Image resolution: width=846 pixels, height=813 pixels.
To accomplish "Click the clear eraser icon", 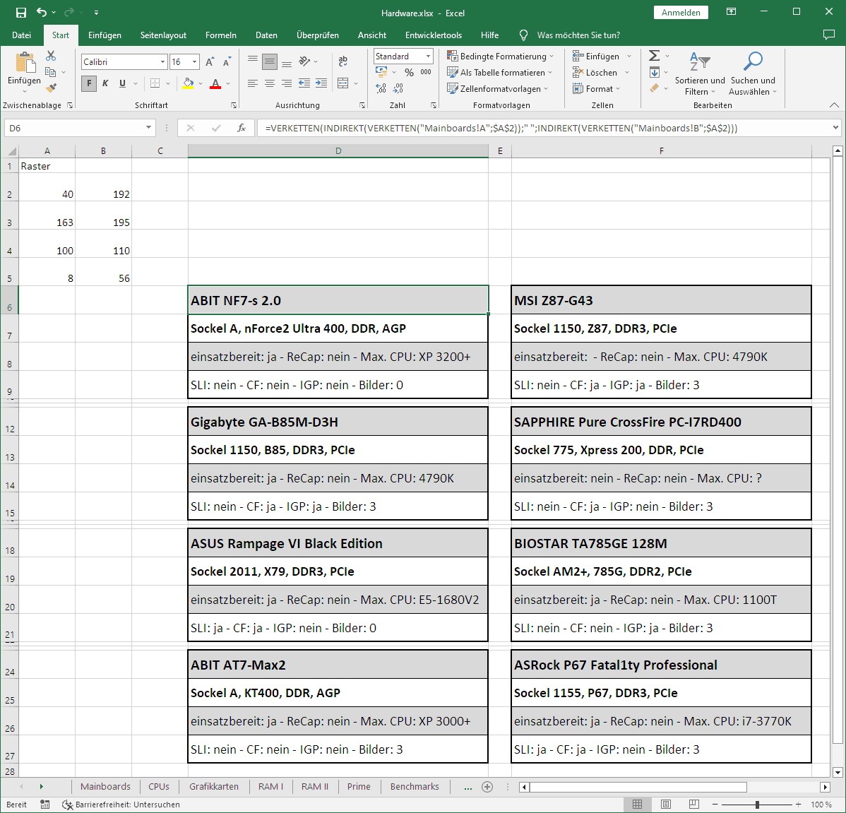I will click(654, 88).
